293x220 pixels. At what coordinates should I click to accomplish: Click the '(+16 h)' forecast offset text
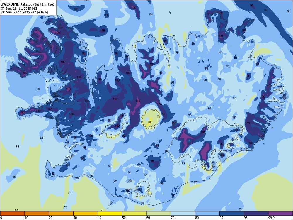(x=42, y=12)
